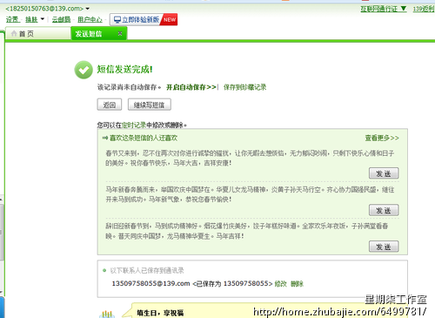Click the red NEW badge
Viewport: 435px width, 318px height.
tap(170, 19)
